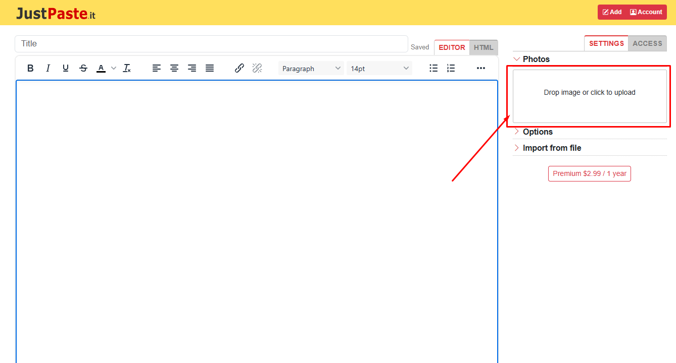Screen dimensions: 676x363
Task: Center align the text
Action: point(174,68)
